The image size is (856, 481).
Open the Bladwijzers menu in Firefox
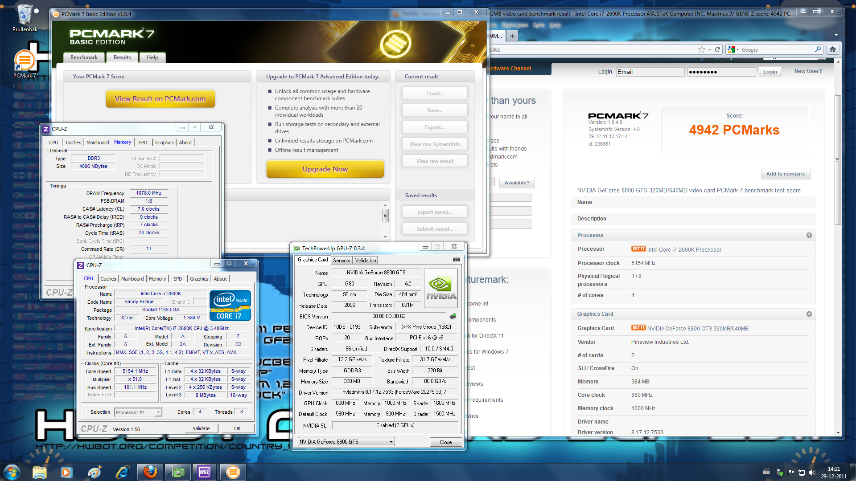click(514, 25)
